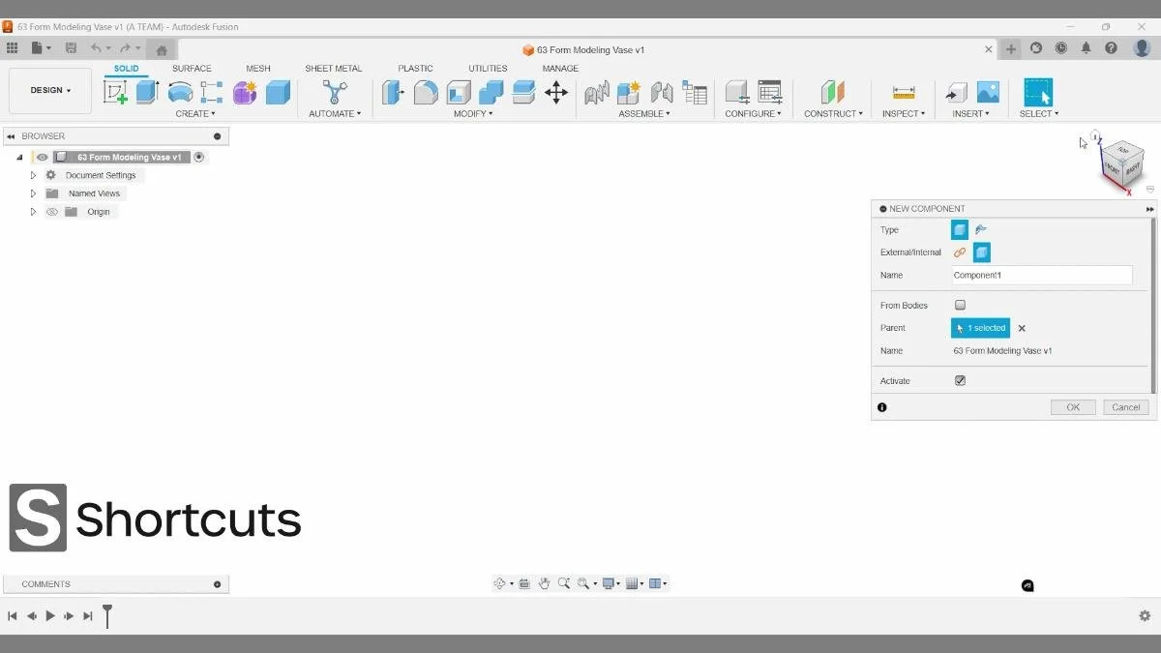Choose the Insert Canvas image icon
Screen dimensions: 1161x653
tap(988, 92)
